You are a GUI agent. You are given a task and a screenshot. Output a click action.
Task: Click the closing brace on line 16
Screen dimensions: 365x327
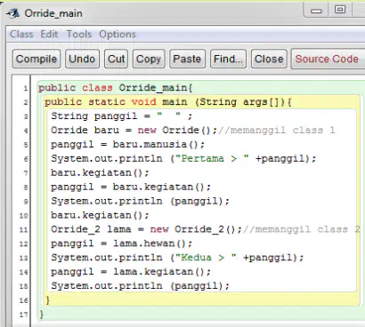point(47,300)
